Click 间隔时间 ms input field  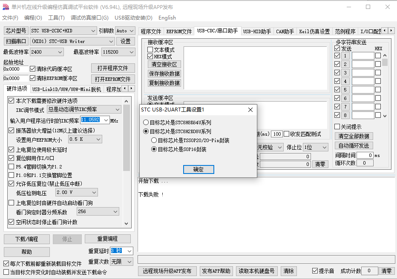(365, 155)
